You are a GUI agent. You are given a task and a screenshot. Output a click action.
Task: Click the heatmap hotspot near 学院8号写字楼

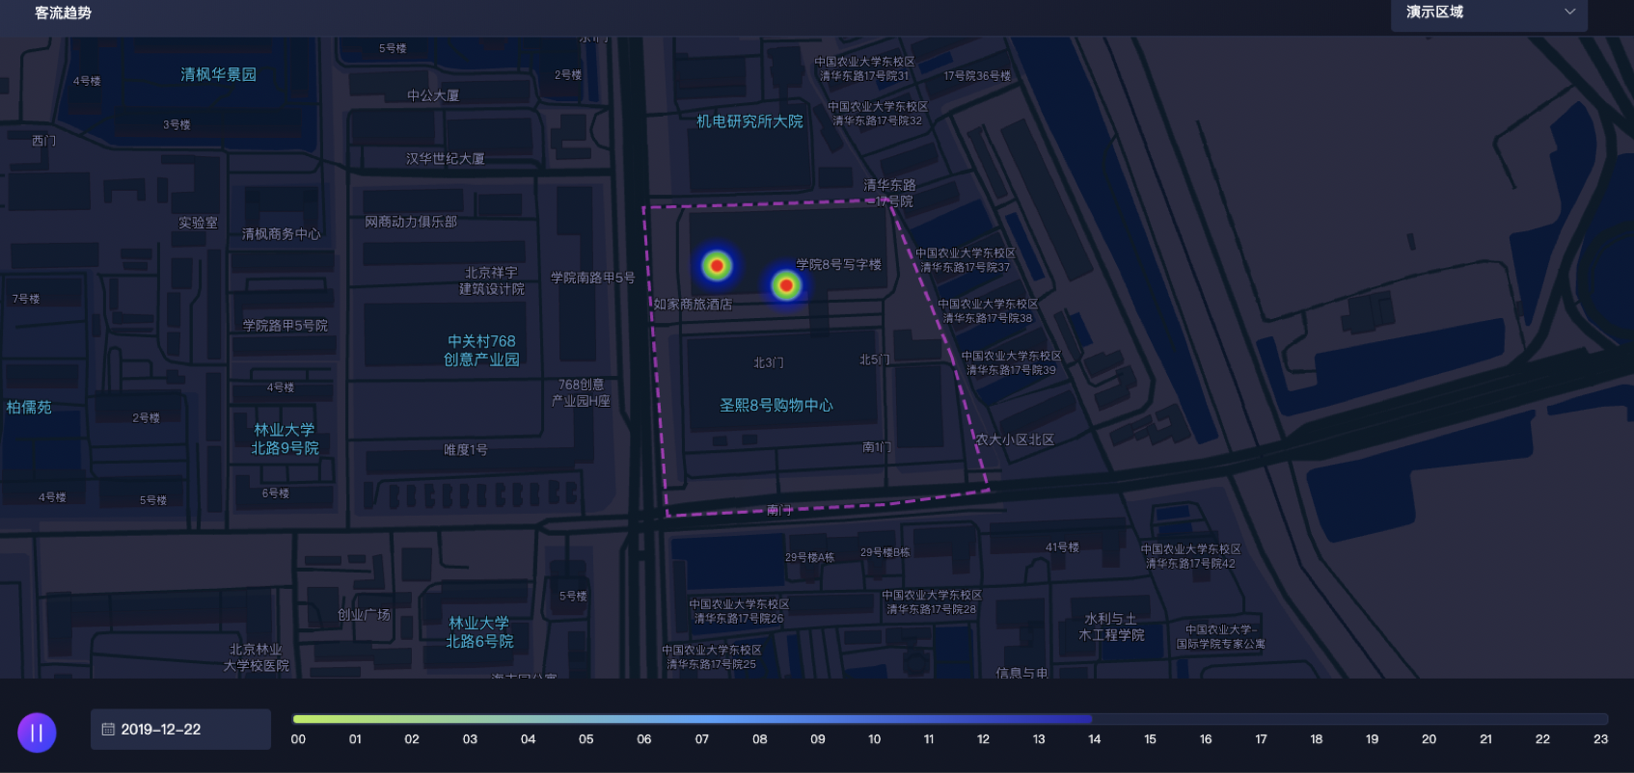(786, 285)
